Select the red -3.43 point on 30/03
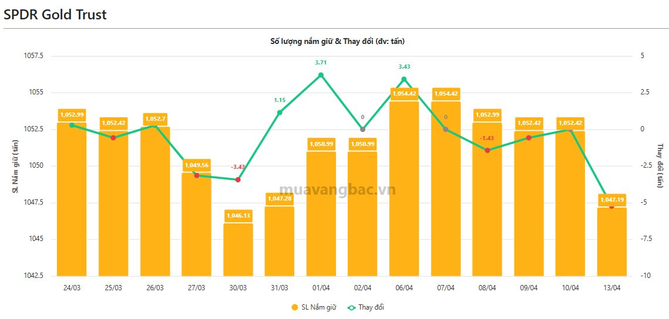Screen dimensions: 669x319 (238, 179)
